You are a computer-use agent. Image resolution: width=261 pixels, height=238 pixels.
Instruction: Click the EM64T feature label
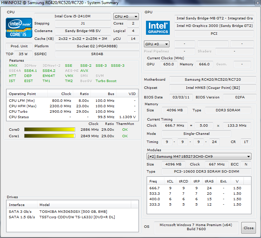(49, 76)
